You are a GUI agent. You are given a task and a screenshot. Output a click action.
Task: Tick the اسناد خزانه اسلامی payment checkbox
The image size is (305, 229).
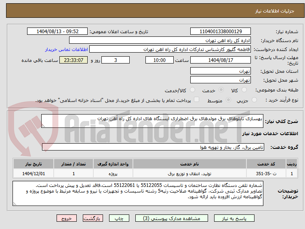197,100
